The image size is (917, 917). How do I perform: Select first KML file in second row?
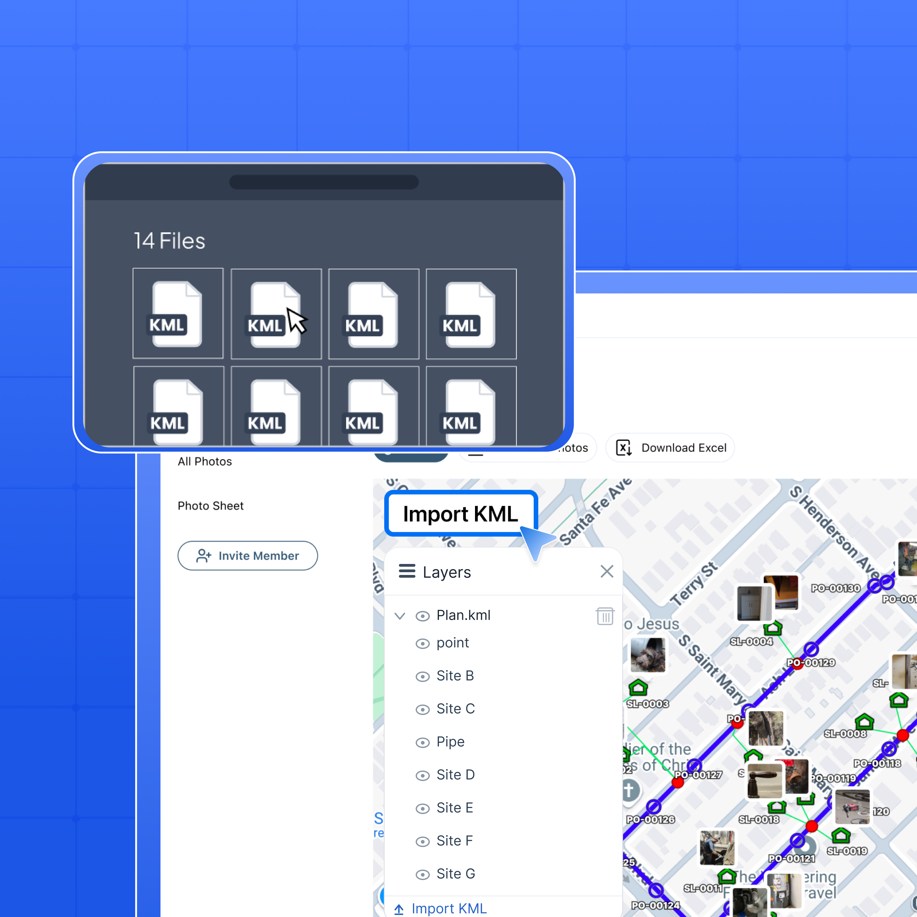pyautogui.click(x=179, y=406)
